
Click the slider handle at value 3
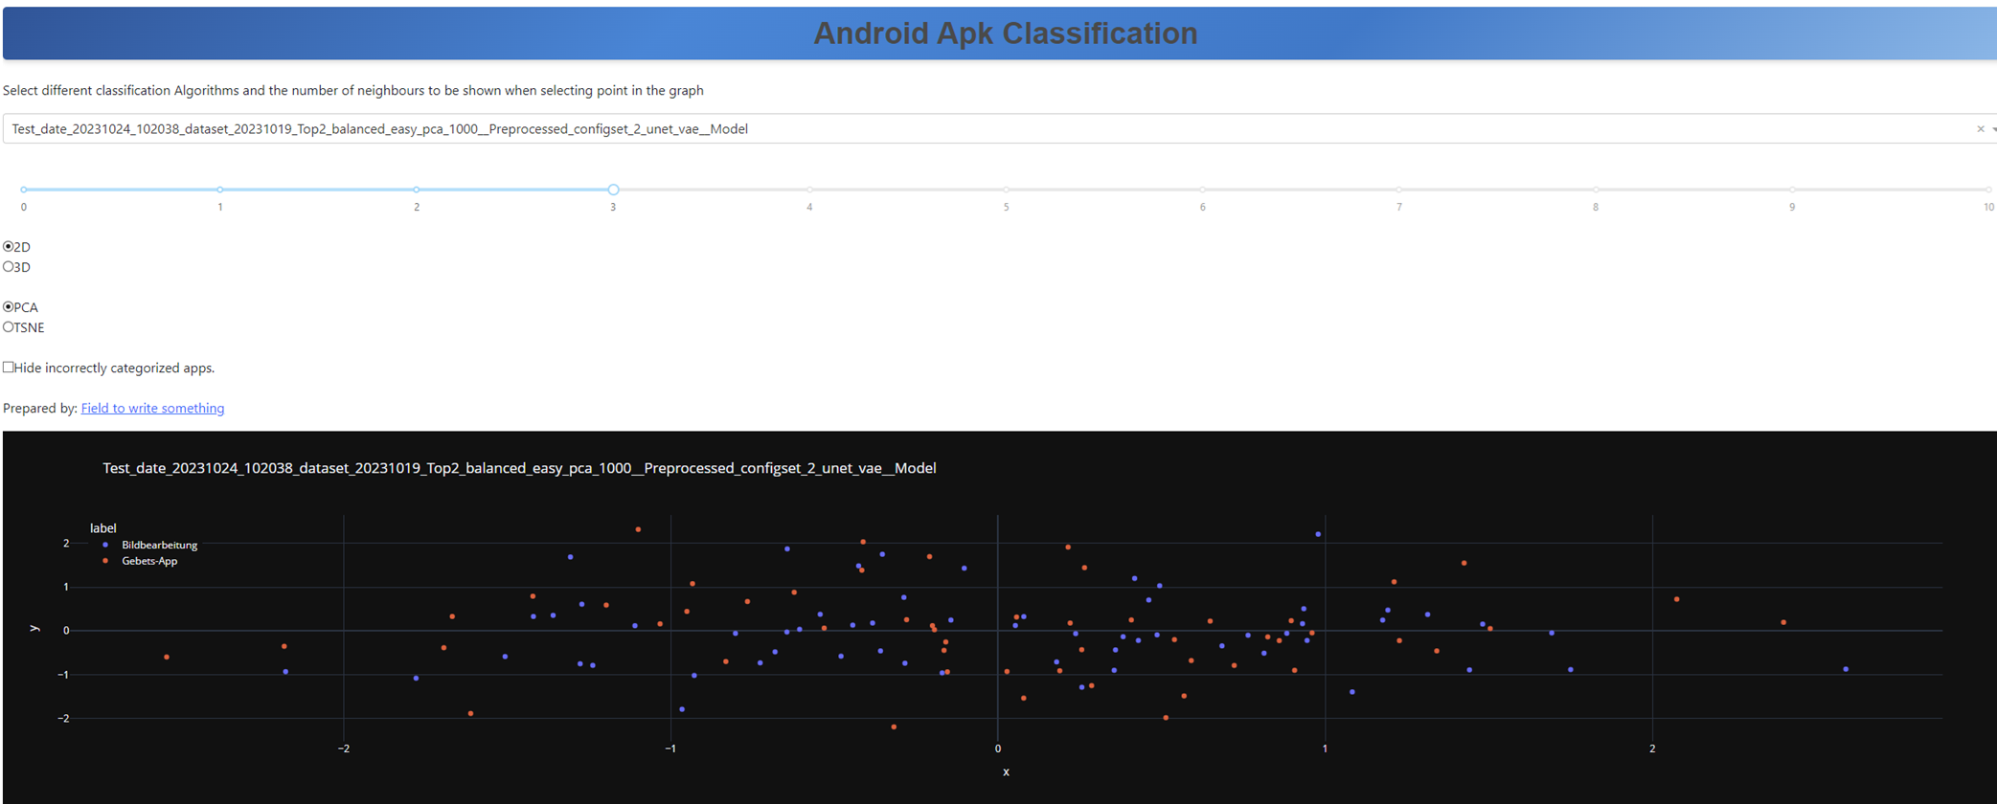coord(613,190)
